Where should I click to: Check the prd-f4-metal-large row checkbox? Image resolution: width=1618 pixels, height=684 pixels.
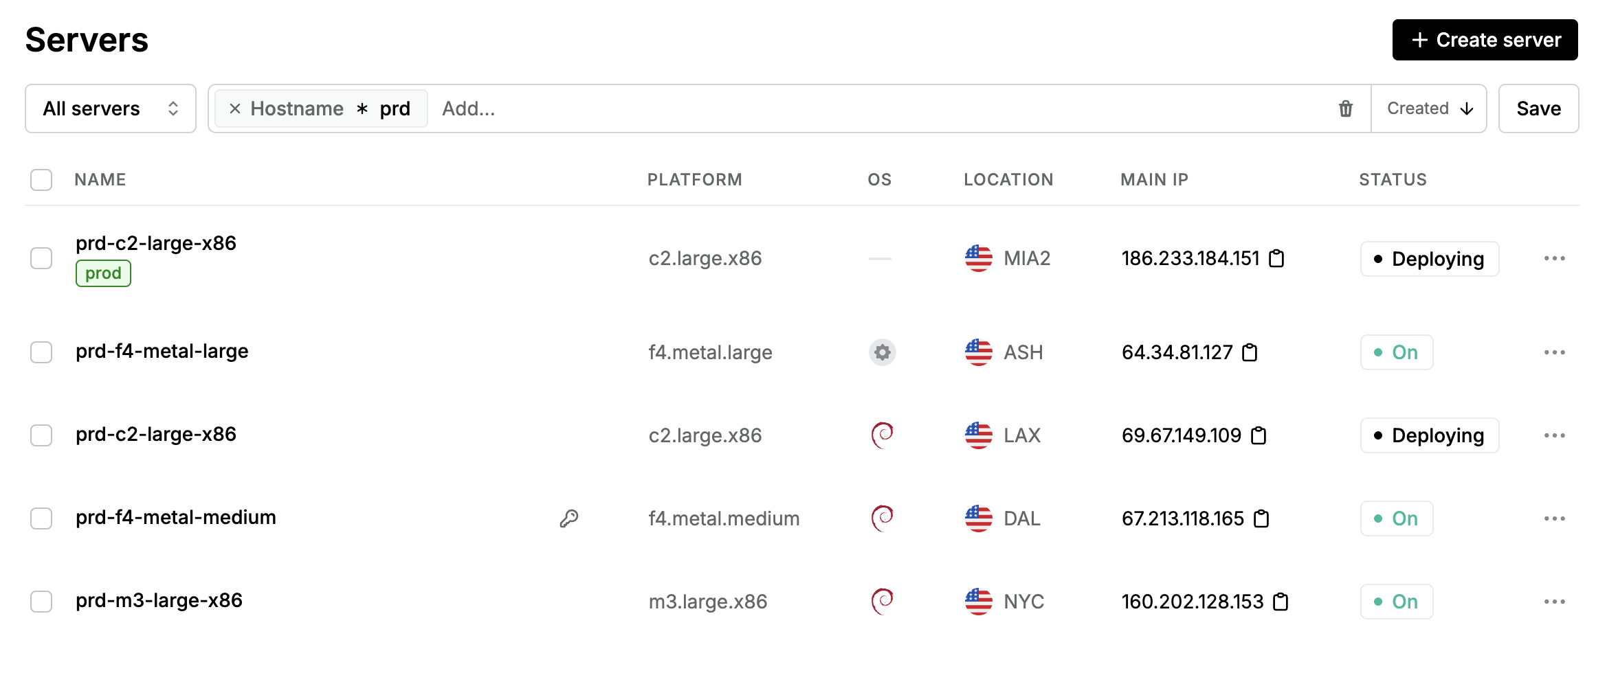41,352
